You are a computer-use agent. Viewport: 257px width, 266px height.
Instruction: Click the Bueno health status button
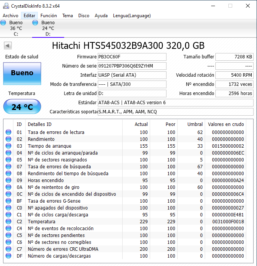click(x=22, y=74)
